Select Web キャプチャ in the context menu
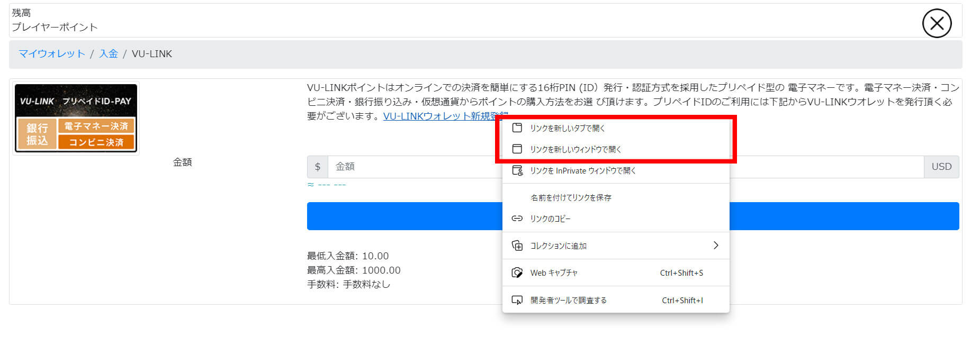The image size is (971, 363). (x=616, y=273)
